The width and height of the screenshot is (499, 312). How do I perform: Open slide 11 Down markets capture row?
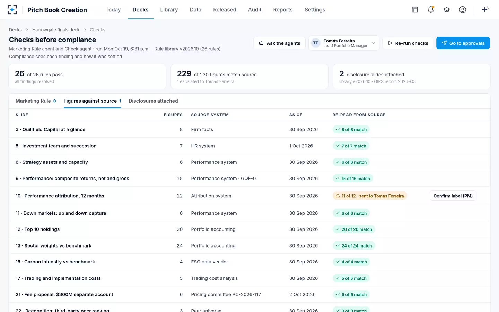[249, 213]
